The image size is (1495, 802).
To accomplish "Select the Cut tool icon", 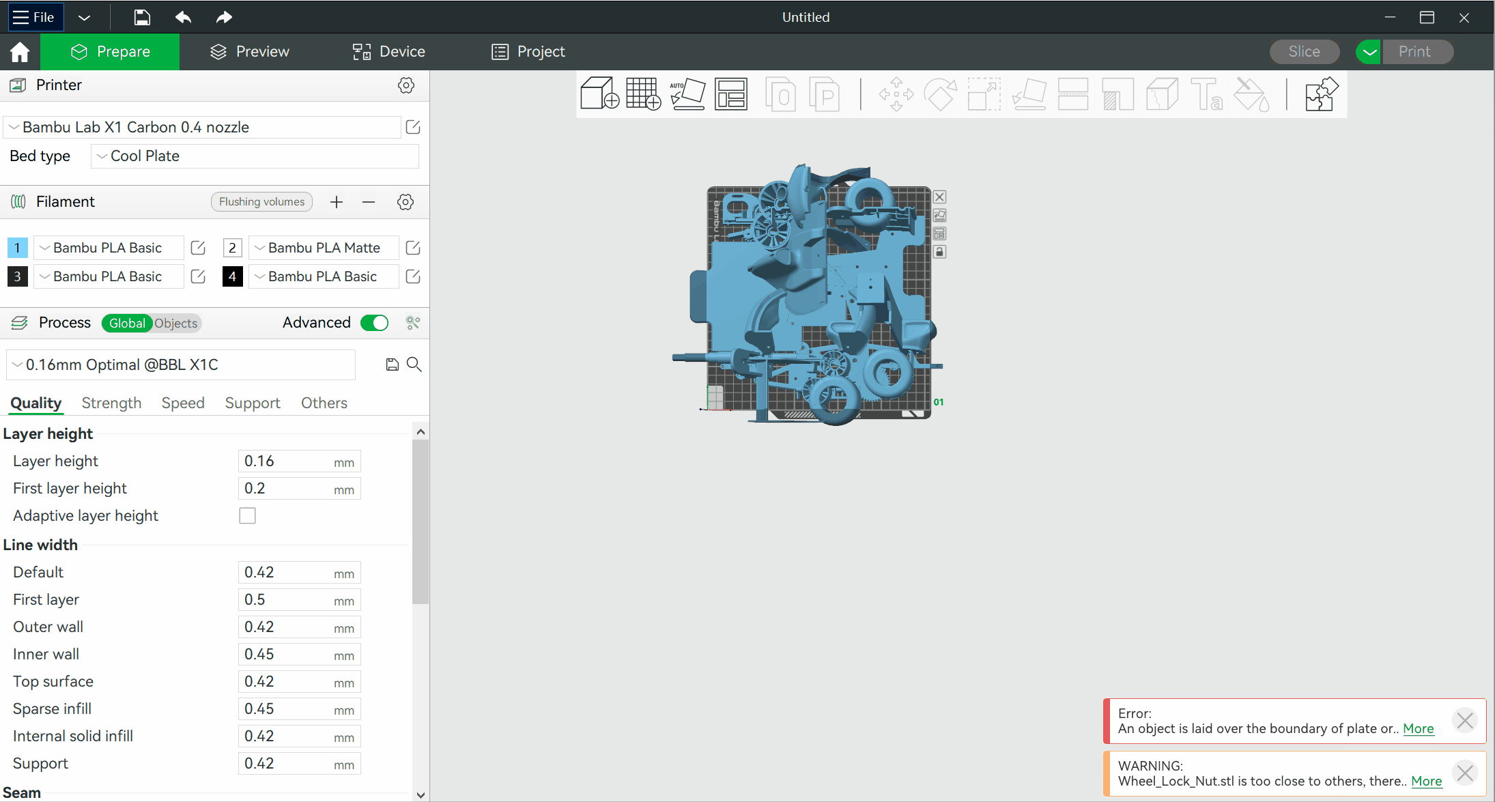I will click(1073, 94).
